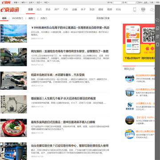The width and height of the screenshot is (160, 160).
Task: Open the ¥398 东山岛 apartment hotel article title
Action: pyautogui.click(x=70, y=28)
